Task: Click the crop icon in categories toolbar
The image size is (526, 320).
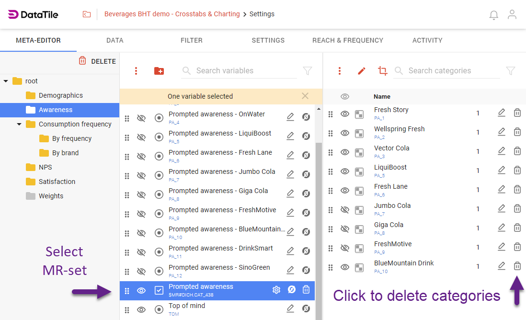Action: (382, 70)
